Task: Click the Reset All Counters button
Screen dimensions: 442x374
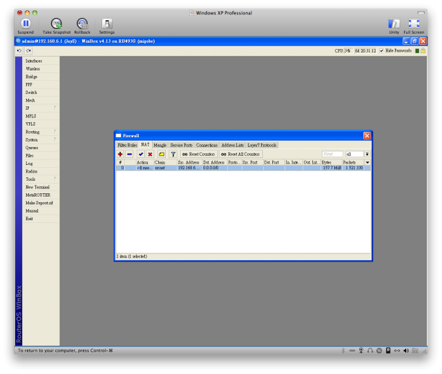Action: pos(241,154)
